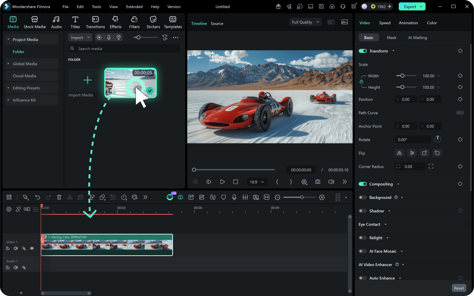Enable the Path Curve toggle
474x296 pixels.
pos(460,113)
